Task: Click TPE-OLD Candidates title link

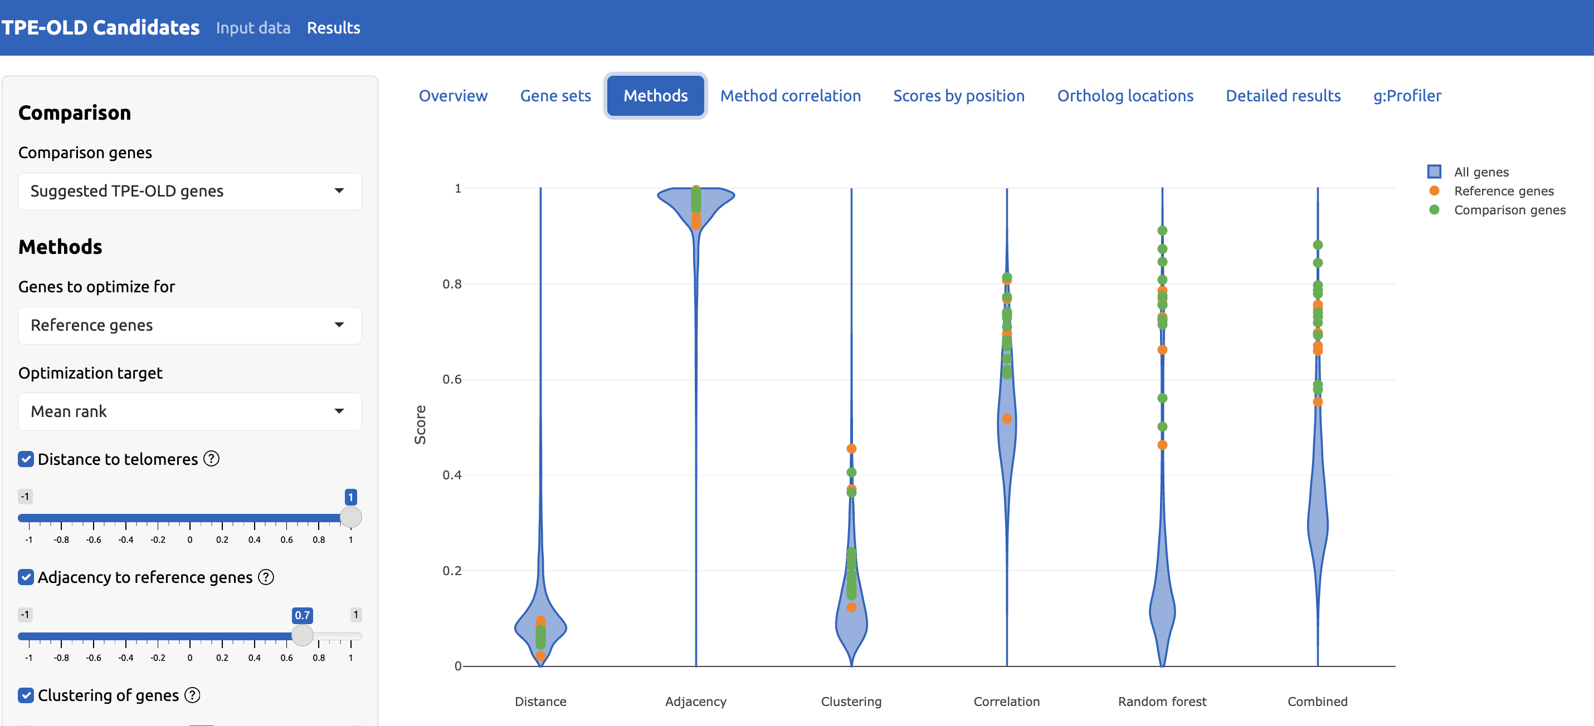Action: point(100,28)
